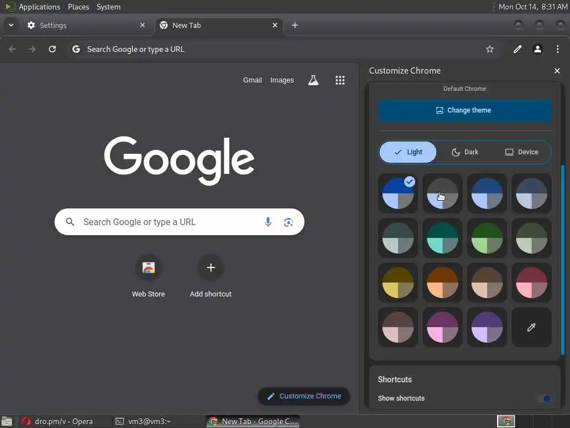
Task: Click the pencil icon in the toolbar
Action: [517, 49]
